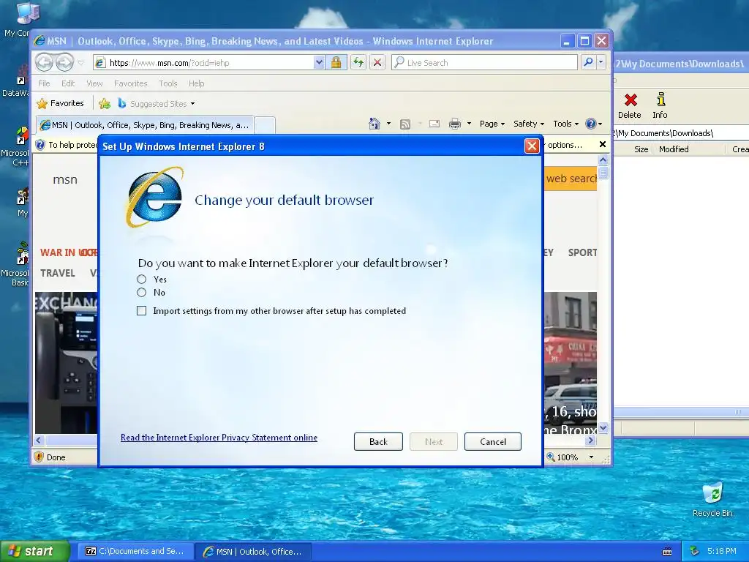The image size is (749, 562).
Task: Open Suggested Sites dropdown
Action: tap(157, 104)
